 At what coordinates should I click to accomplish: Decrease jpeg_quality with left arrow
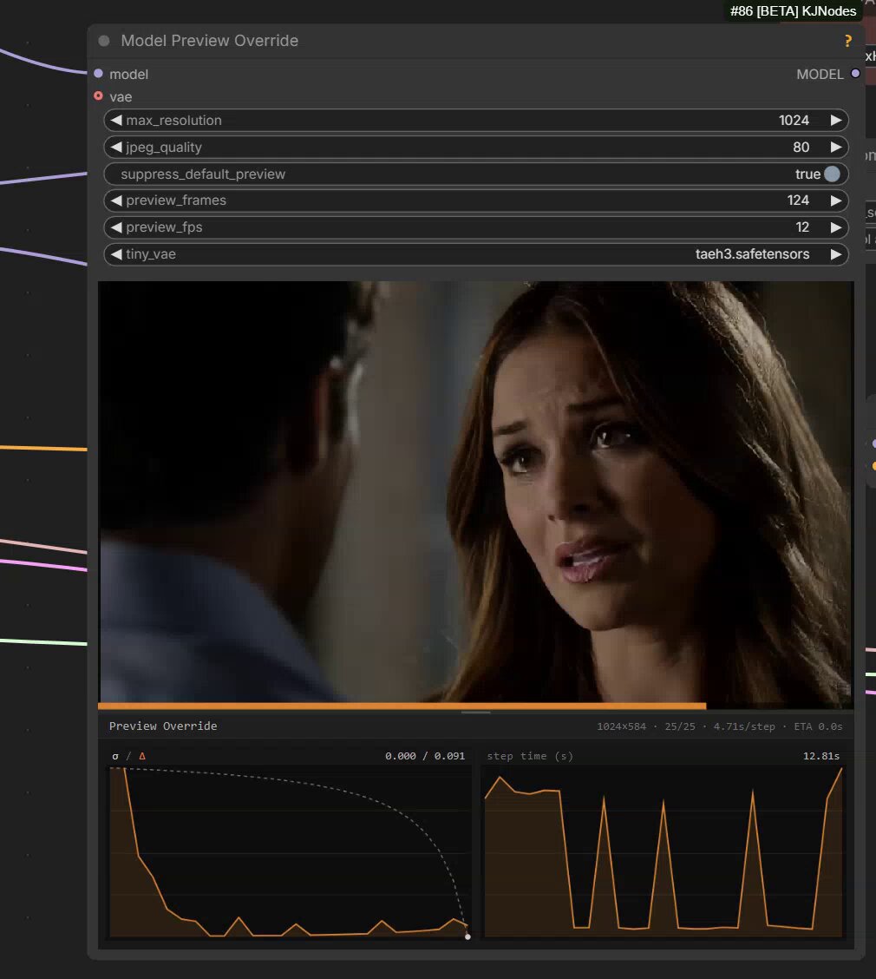click(116, 147)
